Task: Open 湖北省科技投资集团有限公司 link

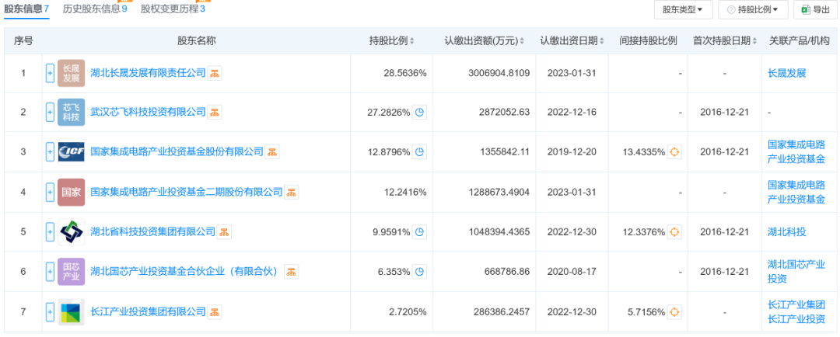Action: coord(152,232)
